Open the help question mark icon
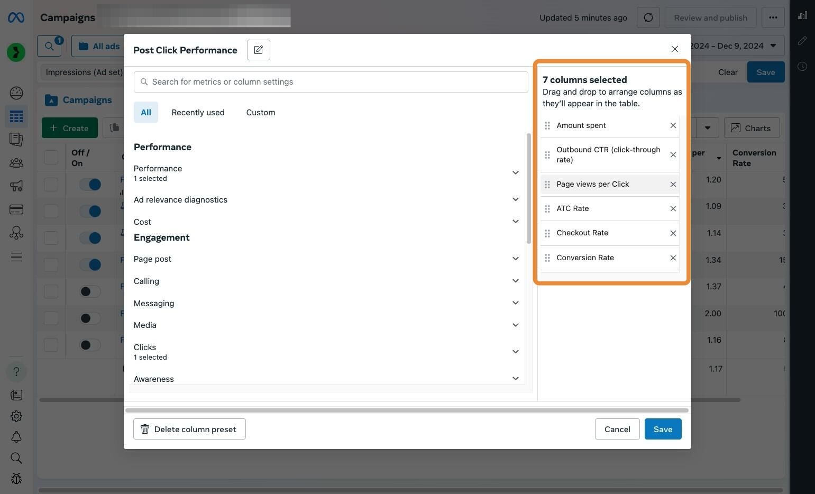 [x=16, y=371]
